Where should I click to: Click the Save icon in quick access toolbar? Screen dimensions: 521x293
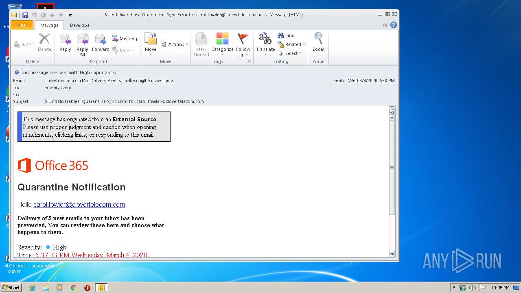[x=25, y=15]
